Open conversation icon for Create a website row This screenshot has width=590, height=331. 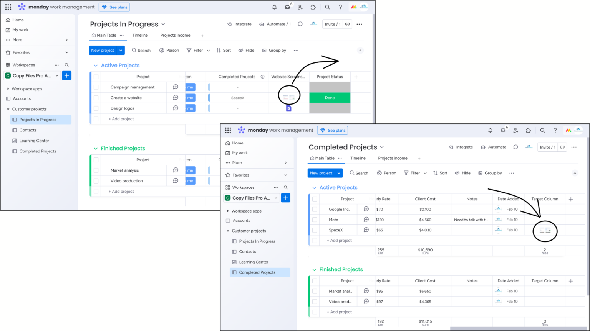176,98
